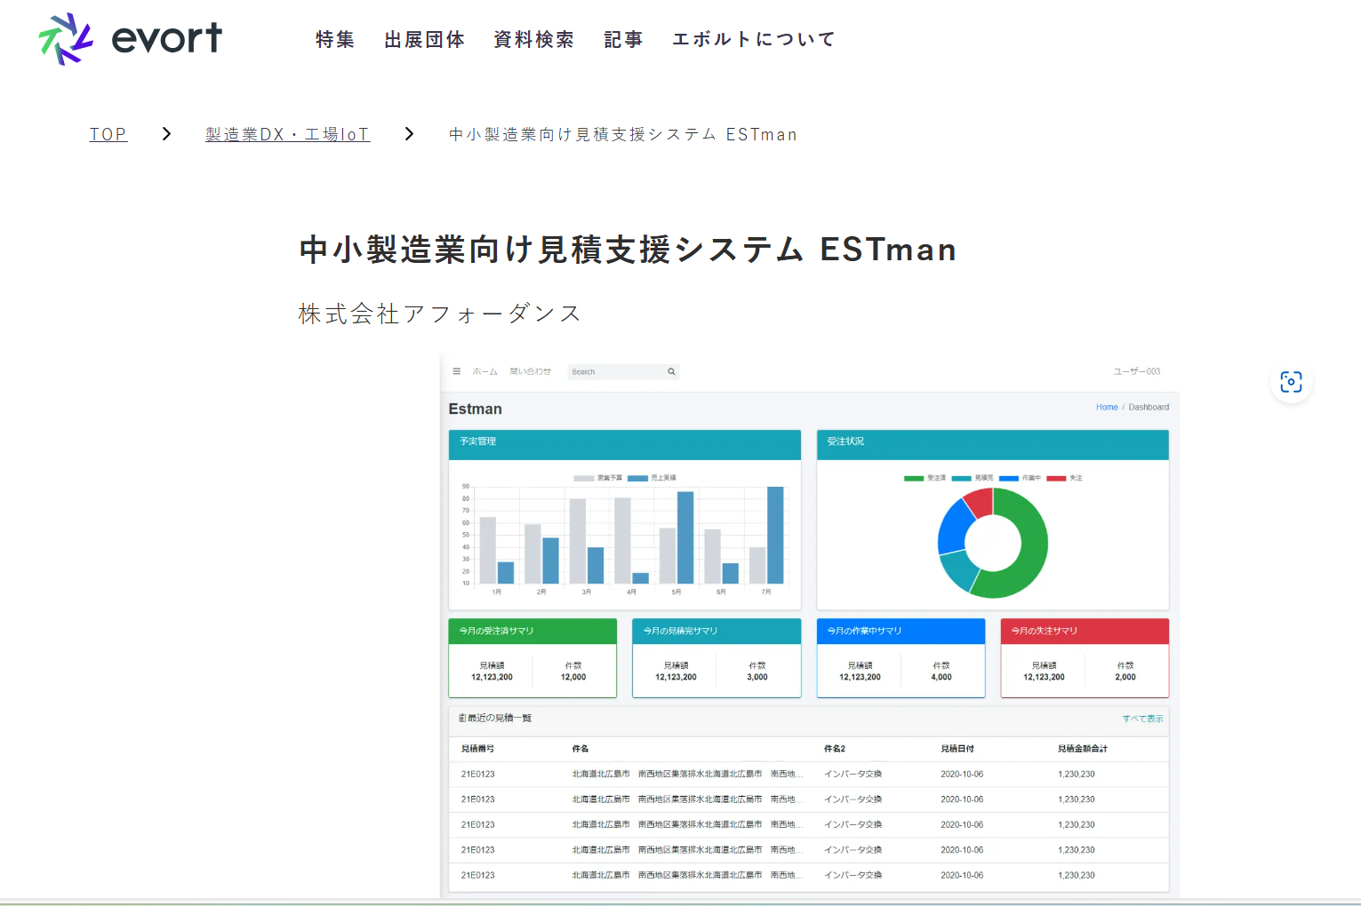The image size is (1361, 906).
Task: Click the Search input field
Action: 615,372
